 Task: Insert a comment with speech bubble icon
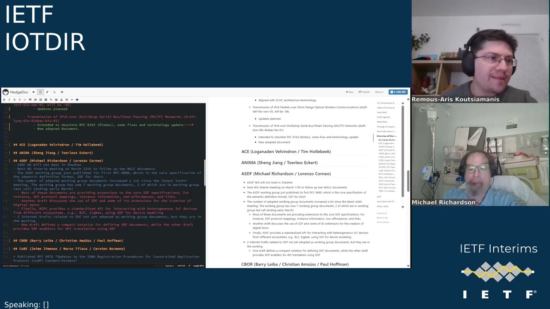[x=77, y=100]
